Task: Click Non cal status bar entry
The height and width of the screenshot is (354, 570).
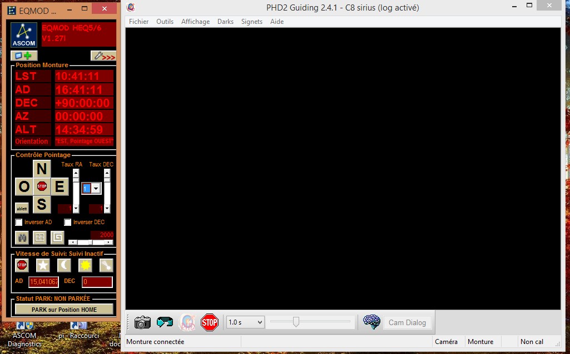Action: pos(532,342)
